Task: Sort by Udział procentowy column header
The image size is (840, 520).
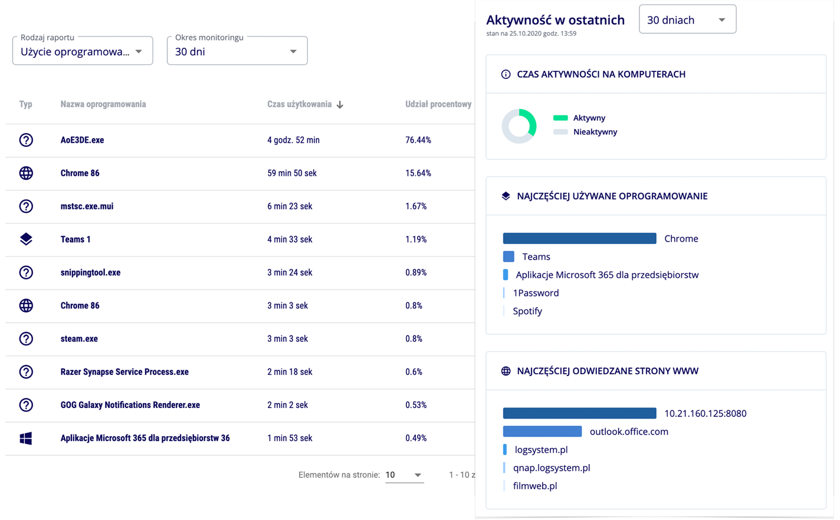Action: [x=438, y=104]
